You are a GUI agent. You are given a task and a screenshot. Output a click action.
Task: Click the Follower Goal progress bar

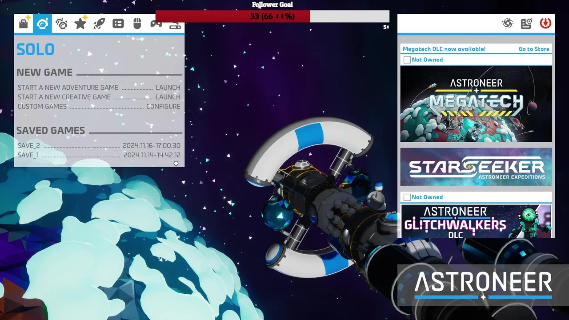pos(272,16)
